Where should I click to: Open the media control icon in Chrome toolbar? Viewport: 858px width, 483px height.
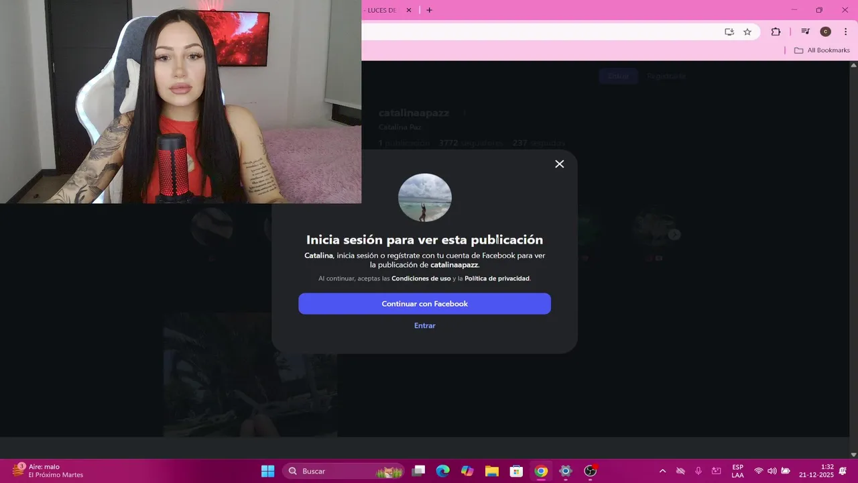pyautogui.click(x=806, y=32)
